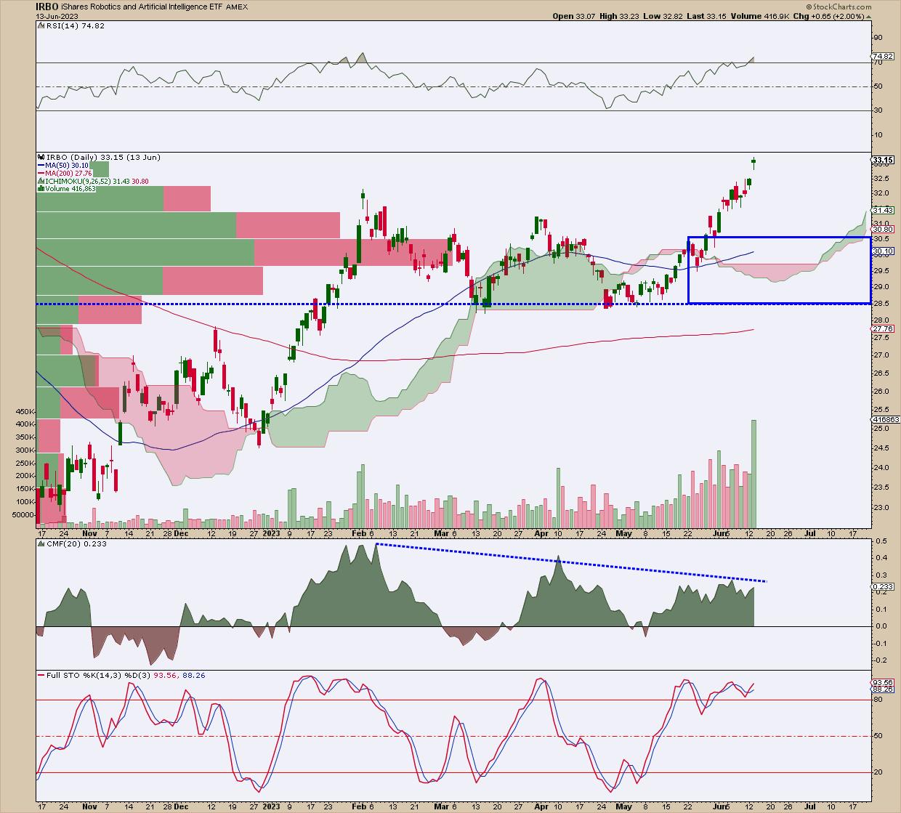The width and height of the screenshot is (901, 813).
Task: Click the red 27.76 MA(200) tag on right
Action: tap(883, 328)
